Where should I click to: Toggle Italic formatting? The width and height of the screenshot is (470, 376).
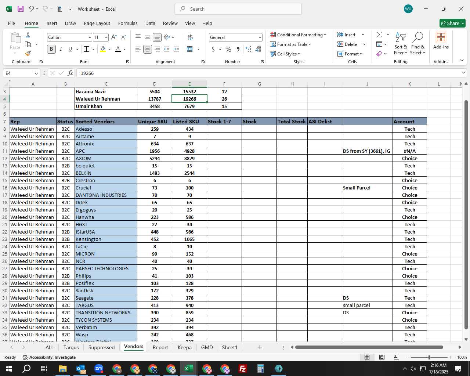point(61,49)
